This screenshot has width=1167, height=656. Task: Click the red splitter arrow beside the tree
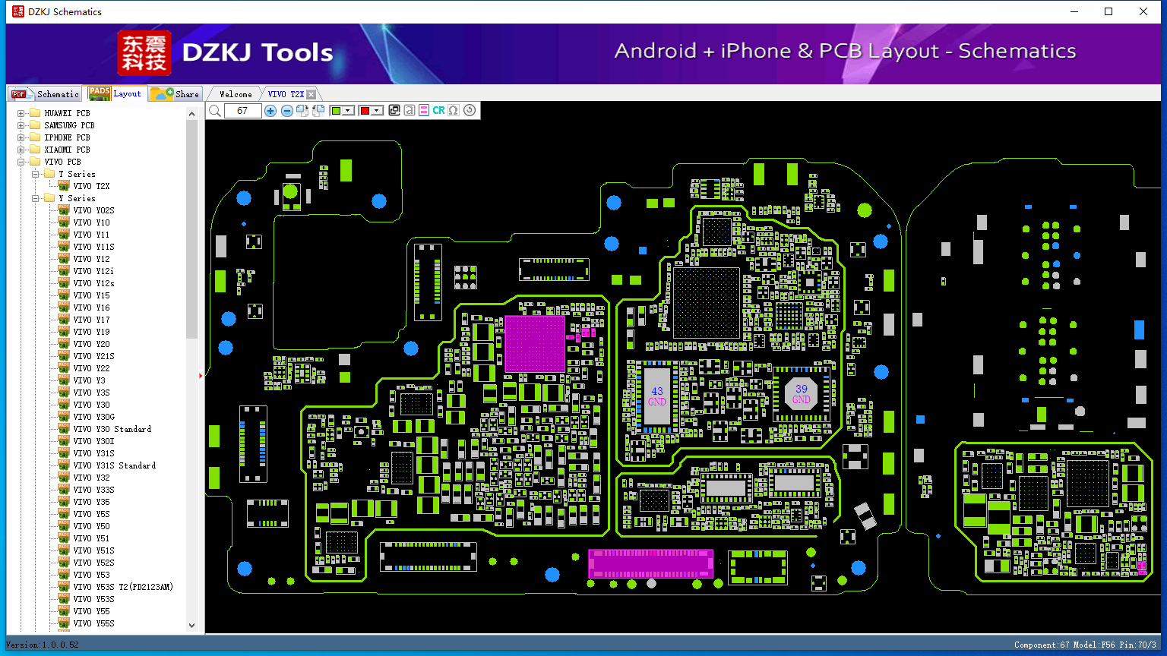pyautogui.click(x=201, y=375)
